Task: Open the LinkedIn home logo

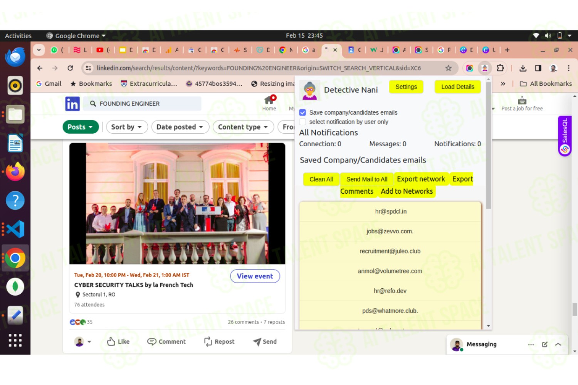Action: click(72, 104)
